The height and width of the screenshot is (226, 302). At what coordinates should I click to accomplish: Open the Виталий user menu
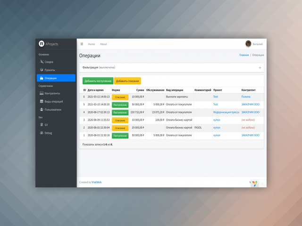pyautogui.click(x=258, y=44)
